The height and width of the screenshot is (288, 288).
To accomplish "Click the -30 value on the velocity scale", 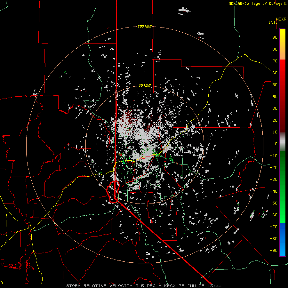I will [x=274, y=180].
